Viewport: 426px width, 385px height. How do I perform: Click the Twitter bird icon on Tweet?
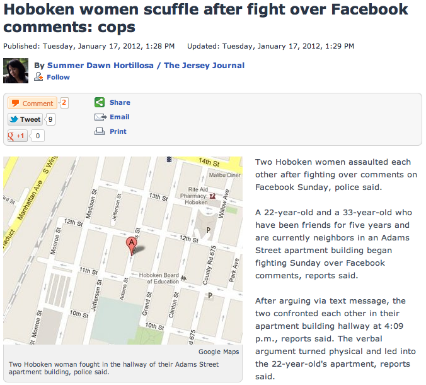(x=14, y=119)
